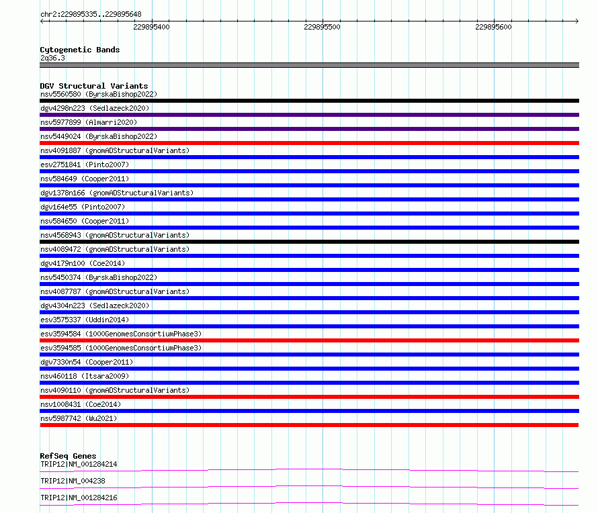
Task: Click the red bar under nsv5987742
Action: [309, 425]
